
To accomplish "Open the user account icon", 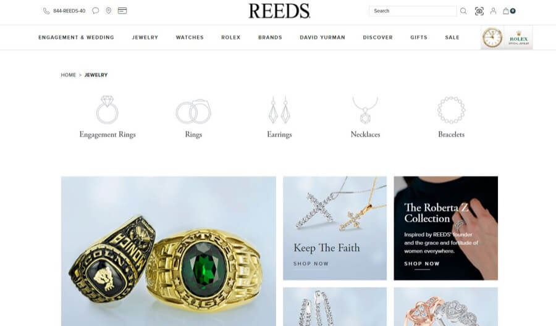I will click(x=493, y=11).
